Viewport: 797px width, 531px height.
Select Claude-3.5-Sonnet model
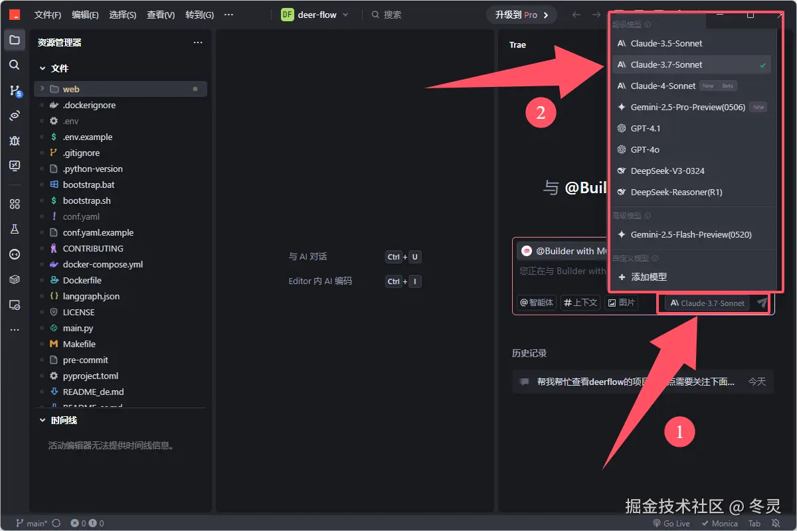pos(691,43)
